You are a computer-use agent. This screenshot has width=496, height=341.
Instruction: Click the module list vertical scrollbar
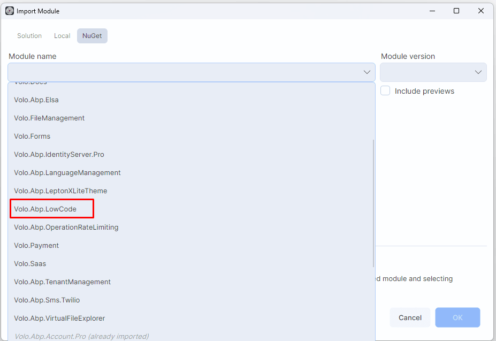coord(373,203)
